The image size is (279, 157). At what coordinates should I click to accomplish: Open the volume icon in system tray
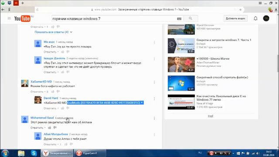258,153
